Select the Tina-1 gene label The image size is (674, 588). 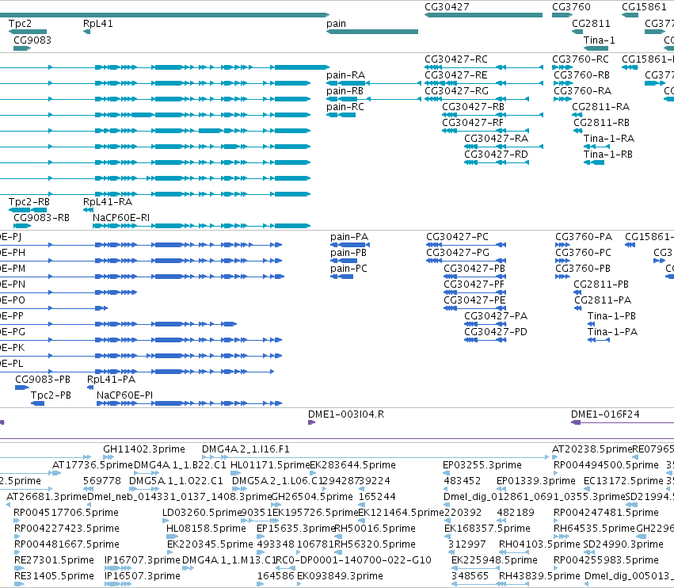pos(600,40)
